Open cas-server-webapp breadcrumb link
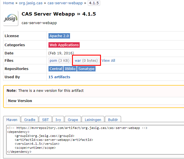 click(65, 3)
